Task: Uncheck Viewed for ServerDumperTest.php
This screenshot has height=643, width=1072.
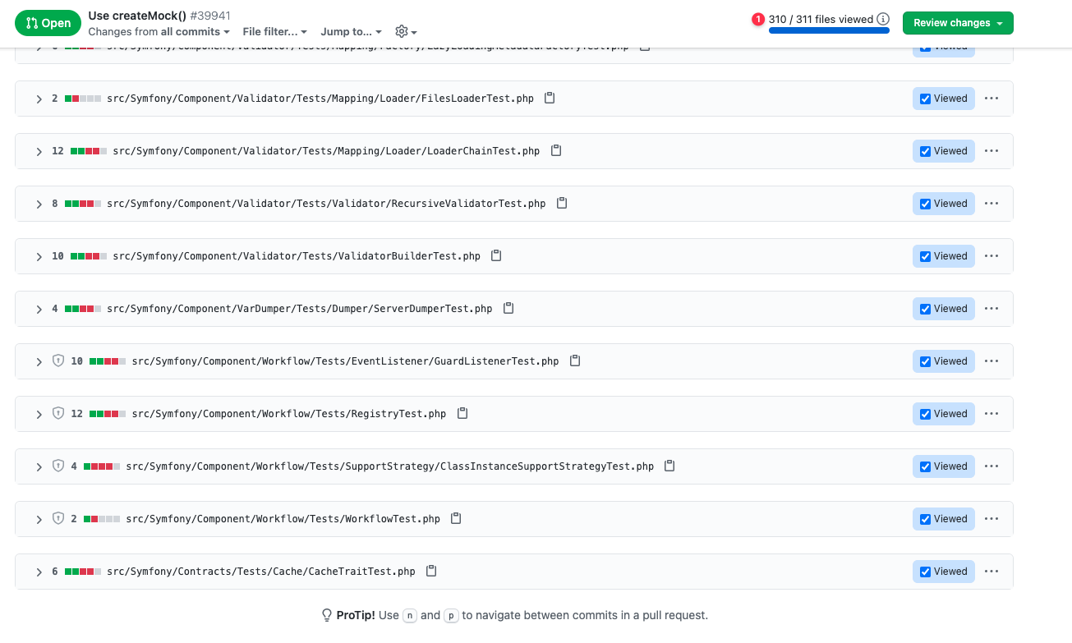Action: [925, 309]
